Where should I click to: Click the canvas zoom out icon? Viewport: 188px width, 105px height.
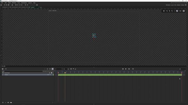pos(172,11)
